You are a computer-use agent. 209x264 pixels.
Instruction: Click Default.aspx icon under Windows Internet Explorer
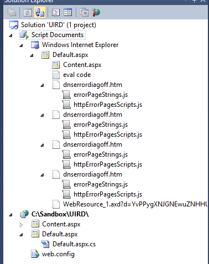point(45,55)
